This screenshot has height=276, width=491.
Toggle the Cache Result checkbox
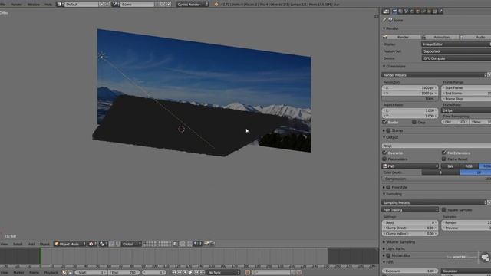(443, 159)
